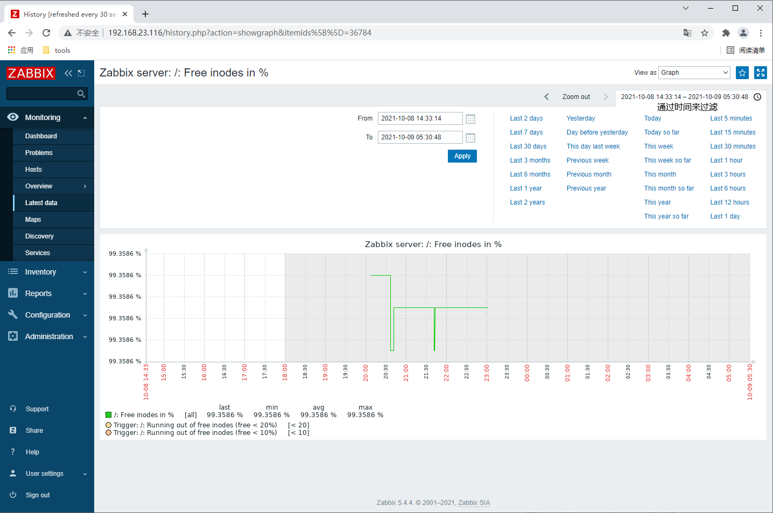Viewport: 773px width, 513px height.
Task: Click the From date input field
Action: 420,118
